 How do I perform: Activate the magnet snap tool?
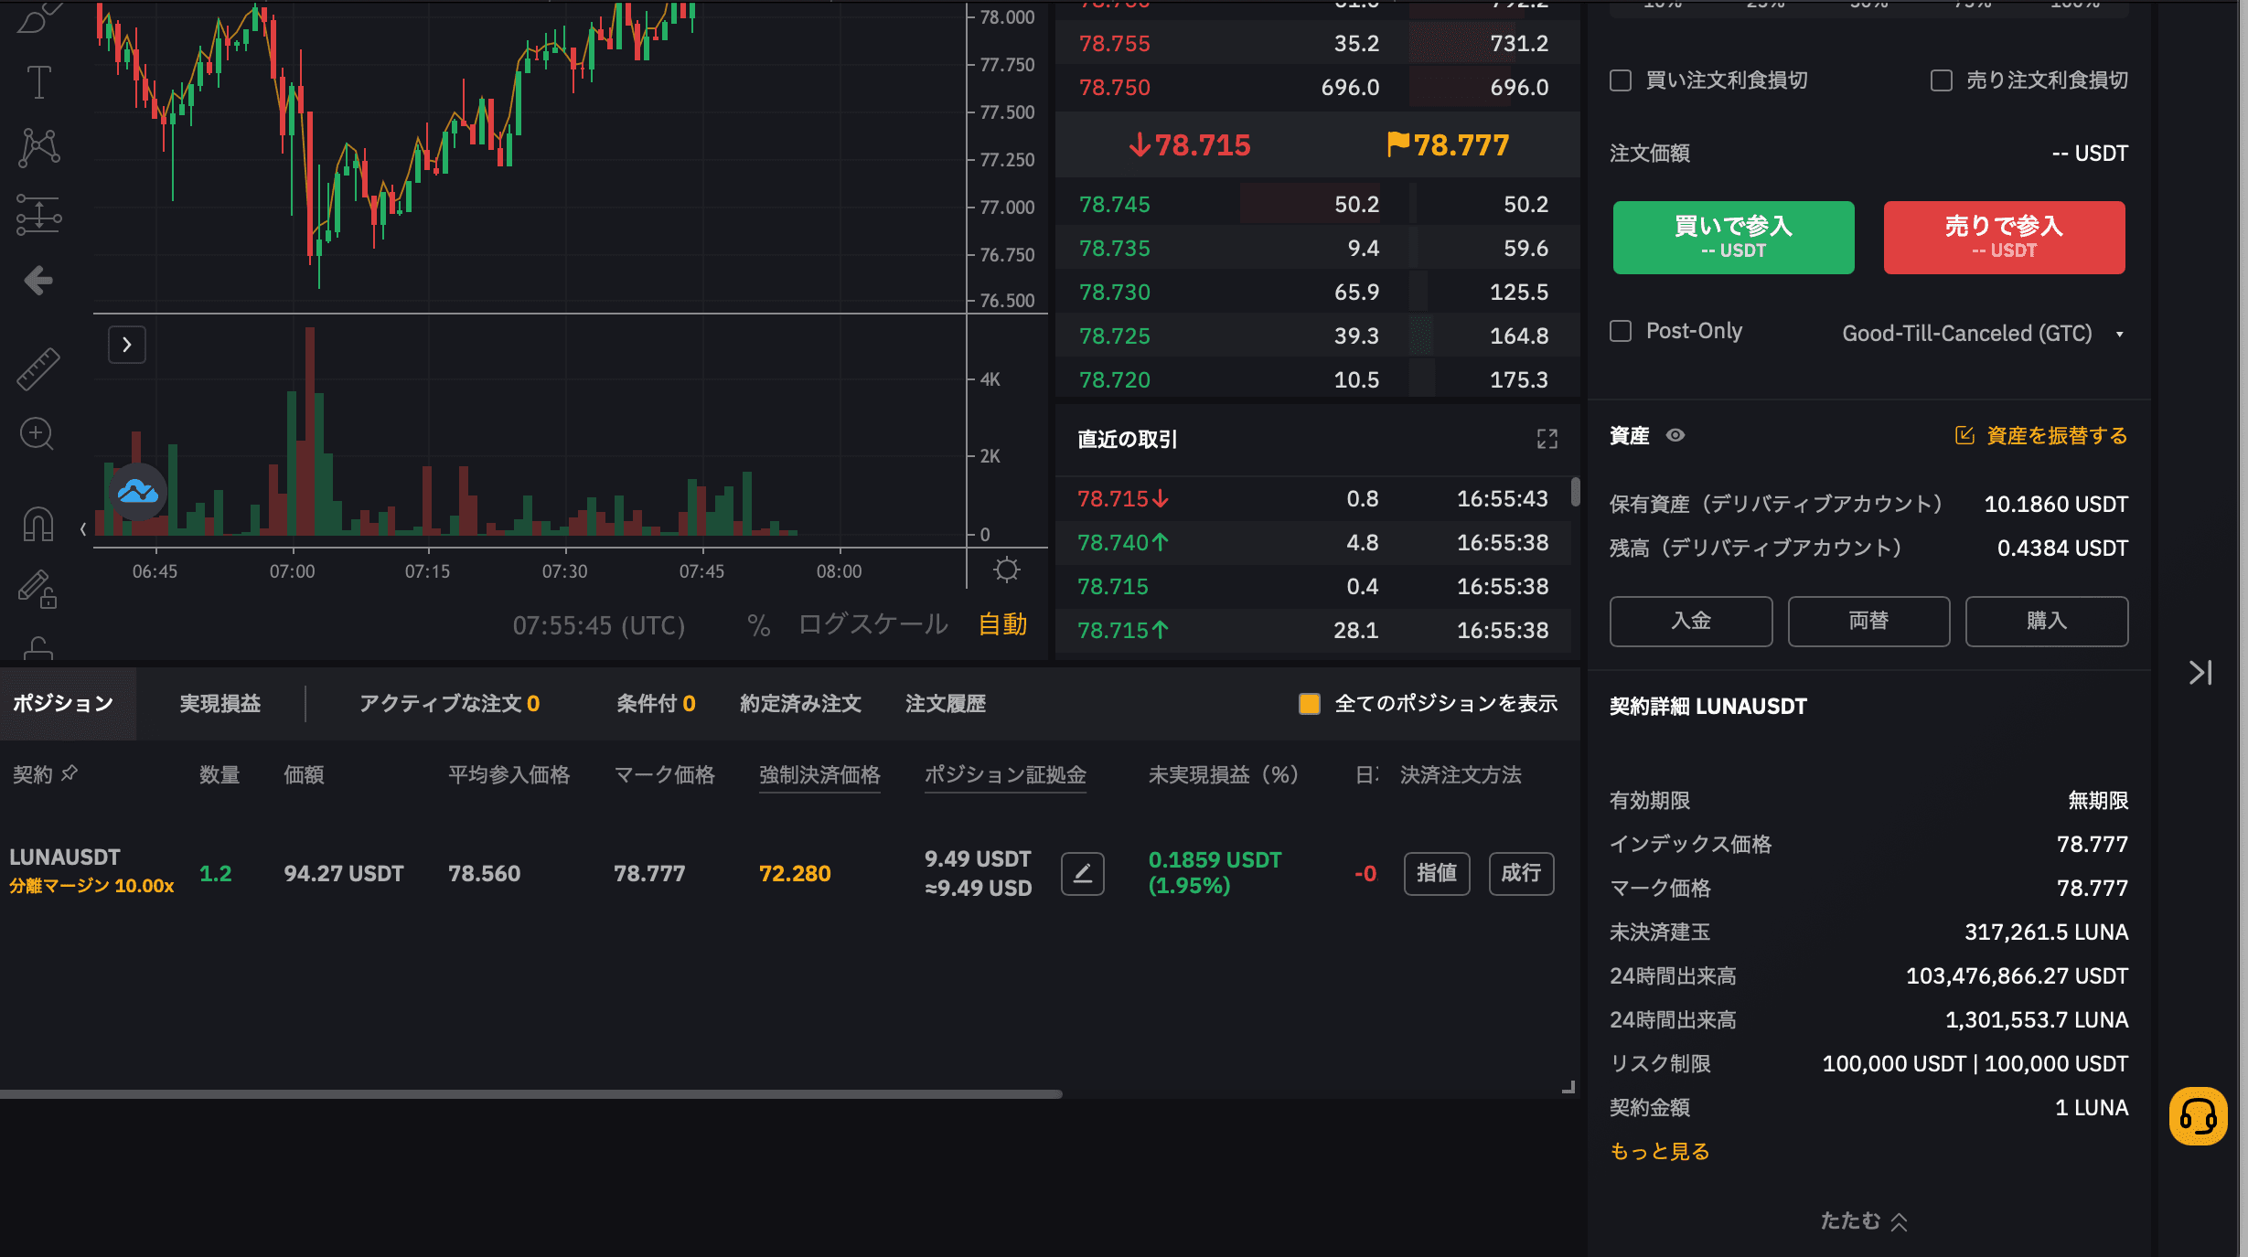[38, 523]
